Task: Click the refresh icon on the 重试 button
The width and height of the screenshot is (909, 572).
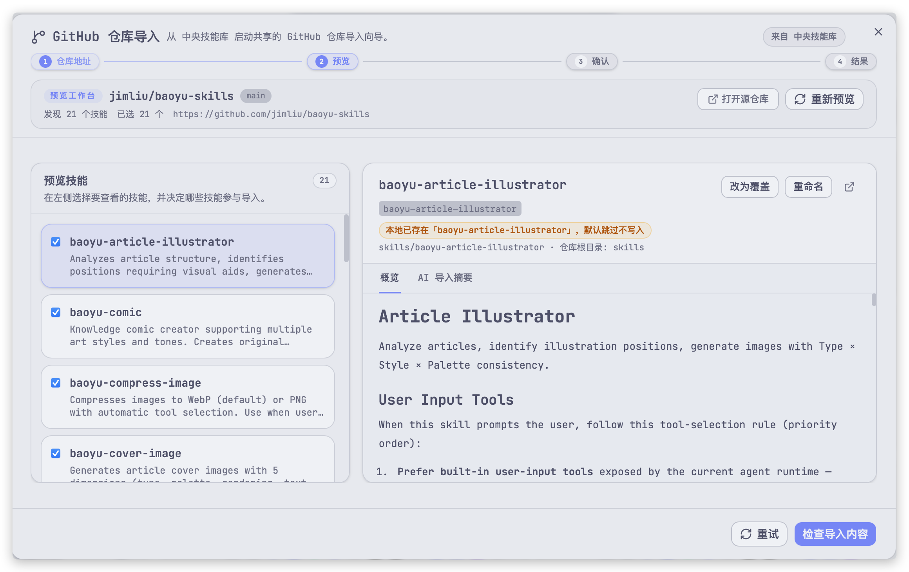Action: point(746,534)
